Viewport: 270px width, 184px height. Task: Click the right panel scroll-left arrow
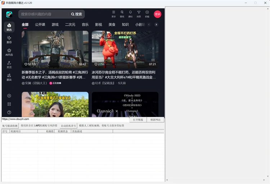167,180
